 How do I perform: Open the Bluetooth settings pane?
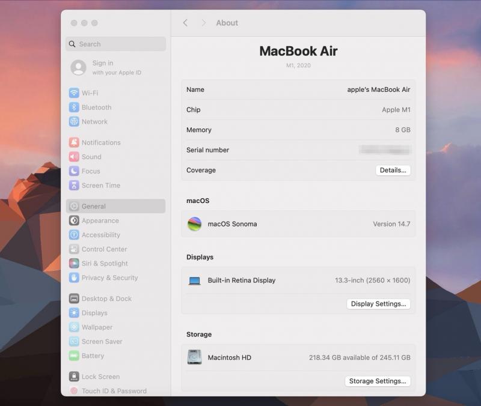click(116, 108)
